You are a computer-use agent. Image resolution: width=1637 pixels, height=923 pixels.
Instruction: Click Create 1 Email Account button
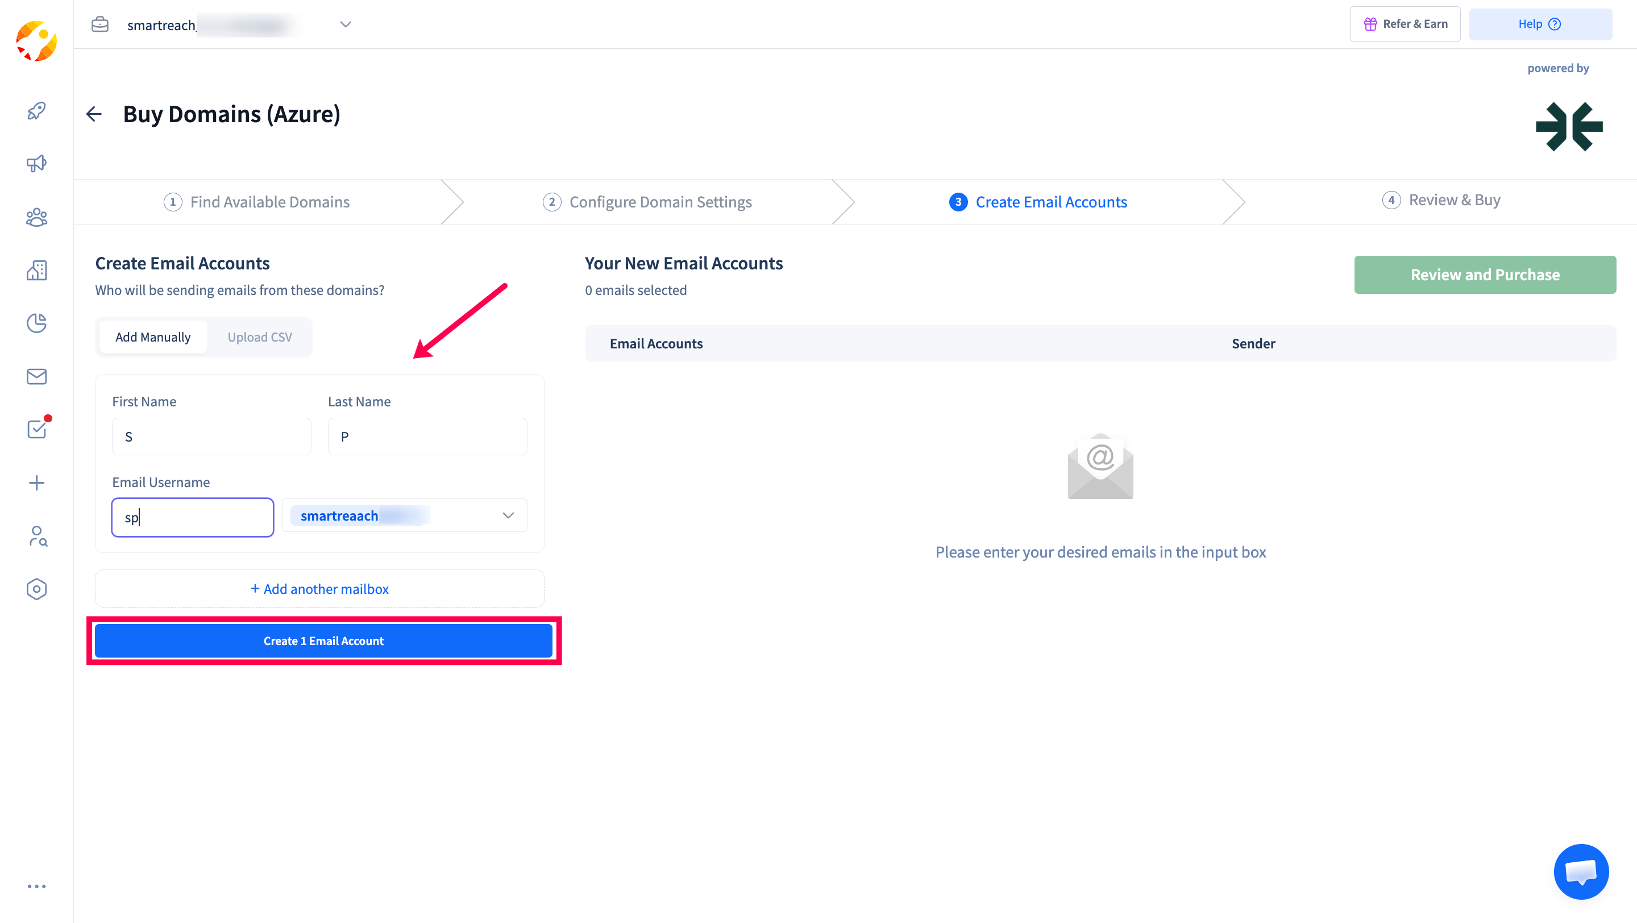(x=323, y=641)
